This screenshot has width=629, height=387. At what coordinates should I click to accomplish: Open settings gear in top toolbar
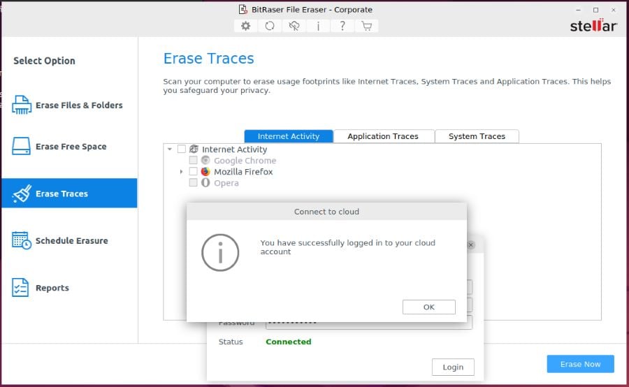(x=245, y=26)
